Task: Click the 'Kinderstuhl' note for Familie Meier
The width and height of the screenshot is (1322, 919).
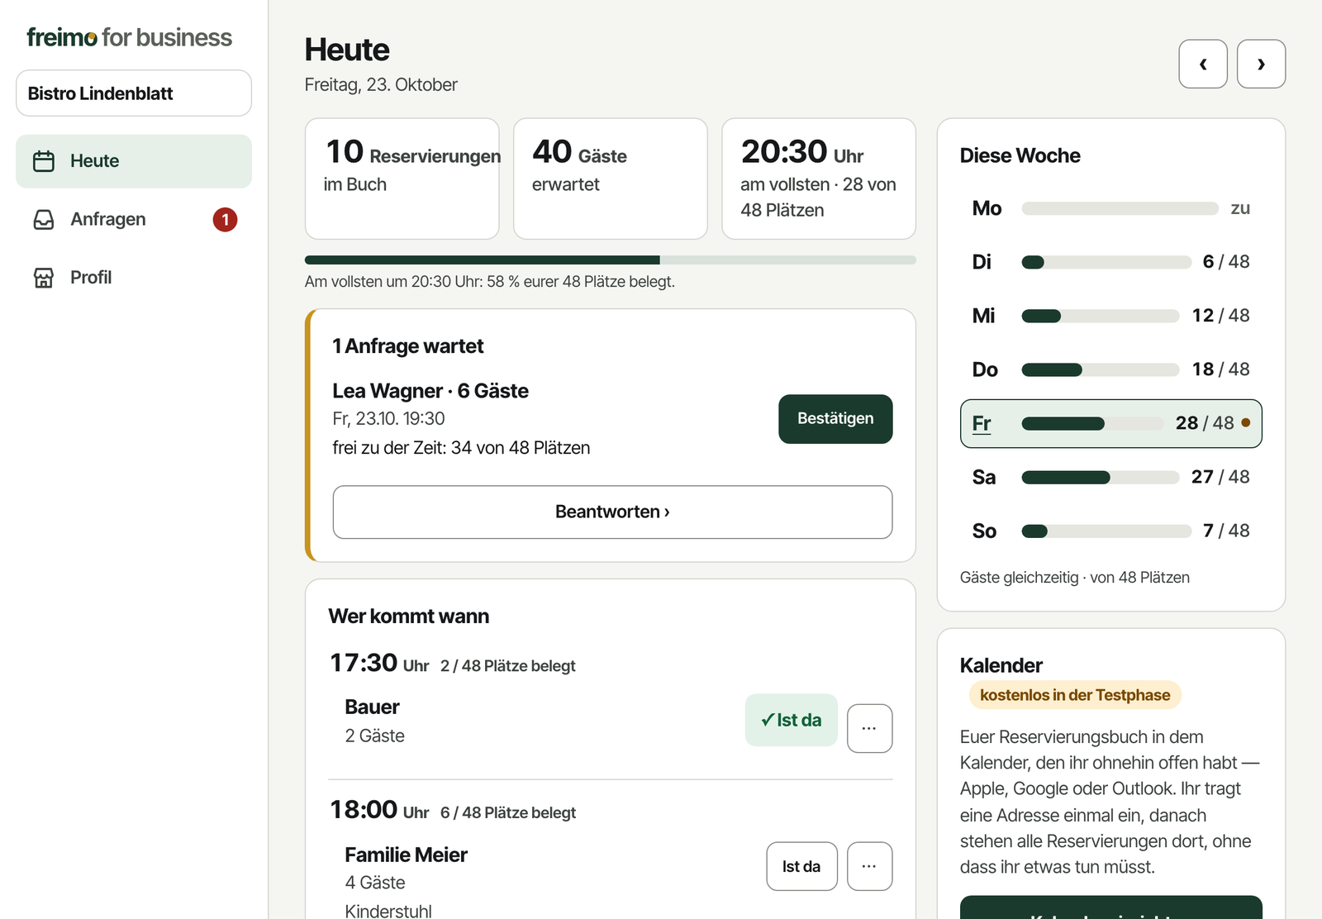Action: 388,911
